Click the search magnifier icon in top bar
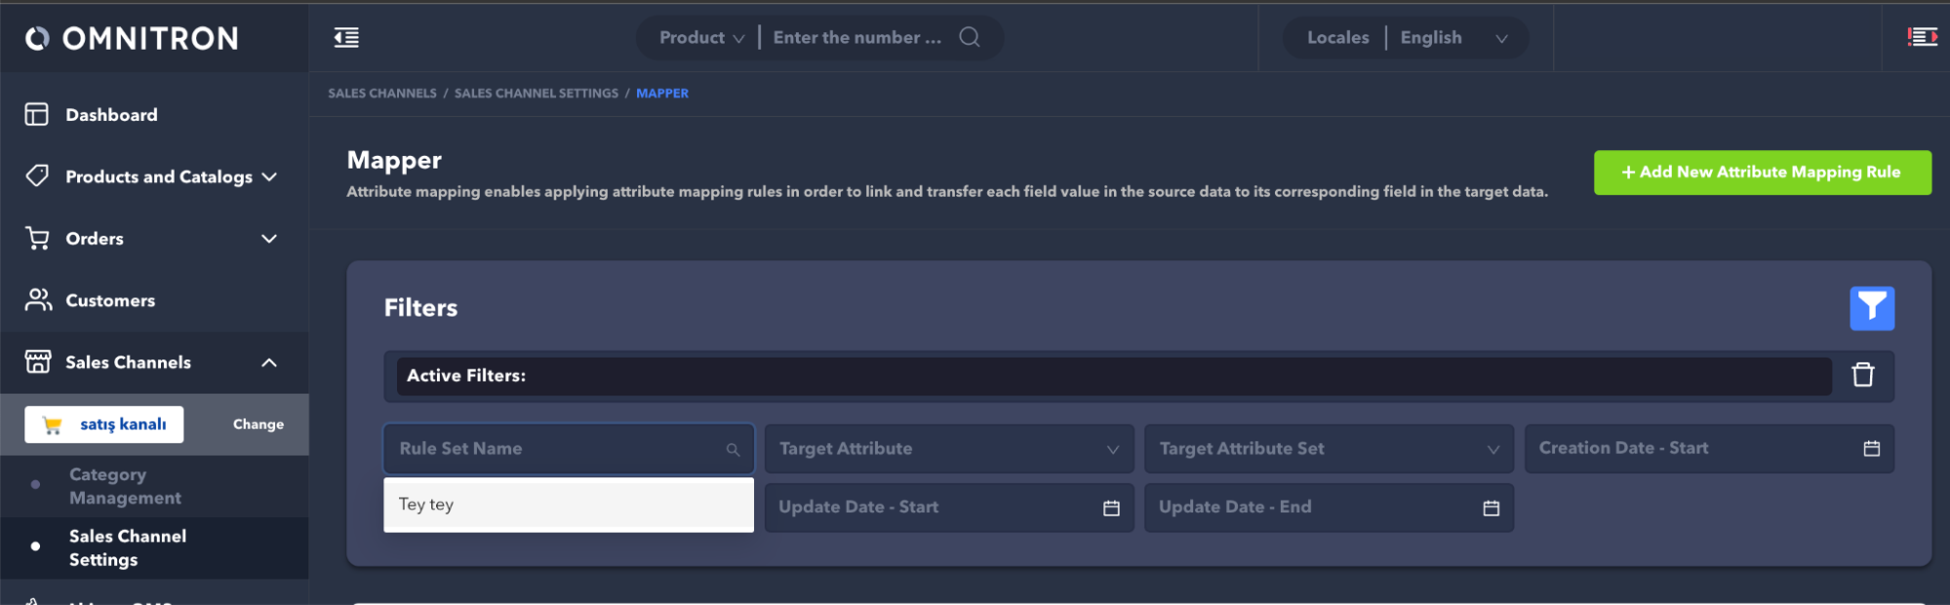Viewport: 1950px width, 605px height. pyautogui.click(x=969, y=37)
